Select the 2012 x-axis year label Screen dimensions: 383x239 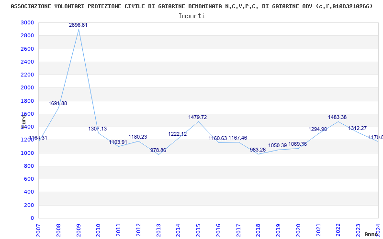click(138, 230)
